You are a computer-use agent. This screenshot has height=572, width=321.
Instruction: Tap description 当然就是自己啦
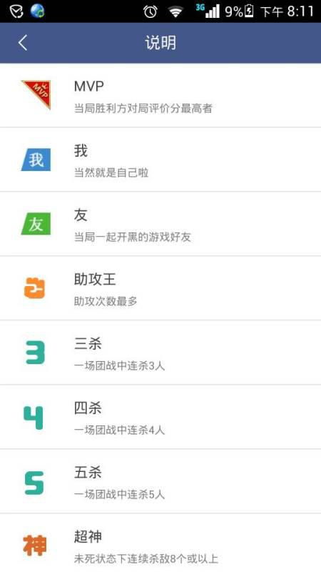[x=111, y=172]
